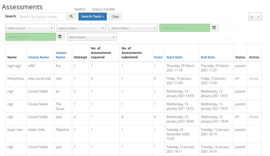Click 'Thursday, 25 March 2021 11:18' start date
This screenshot has height=156, width=270.
pos(180,68)
